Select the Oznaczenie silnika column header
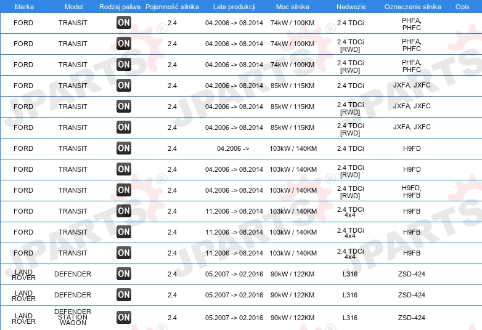 tap(413, 7)
